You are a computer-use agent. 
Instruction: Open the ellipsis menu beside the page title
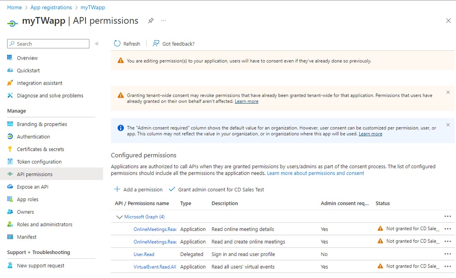pos(163,20)
